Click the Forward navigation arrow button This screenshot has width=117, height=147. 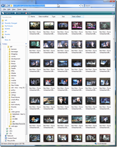pyautogui.click(x=6, y=6)
